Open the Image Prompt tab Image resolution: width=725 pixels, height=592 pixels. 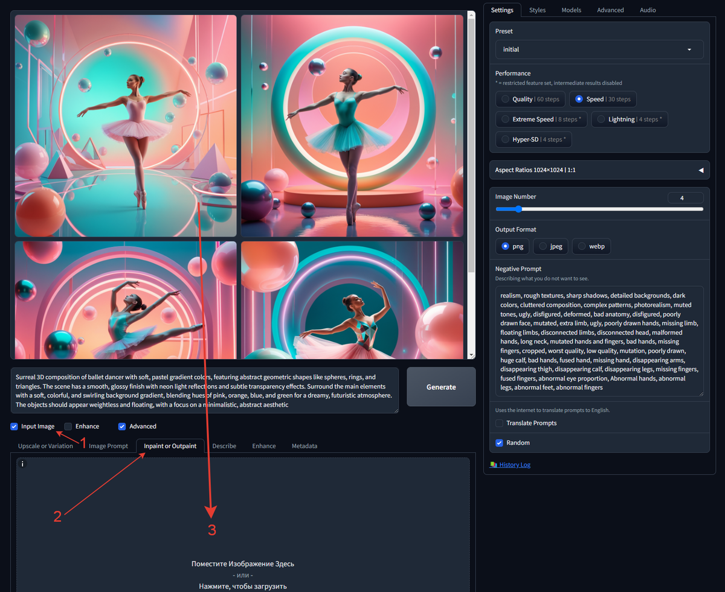pos(108,446)
